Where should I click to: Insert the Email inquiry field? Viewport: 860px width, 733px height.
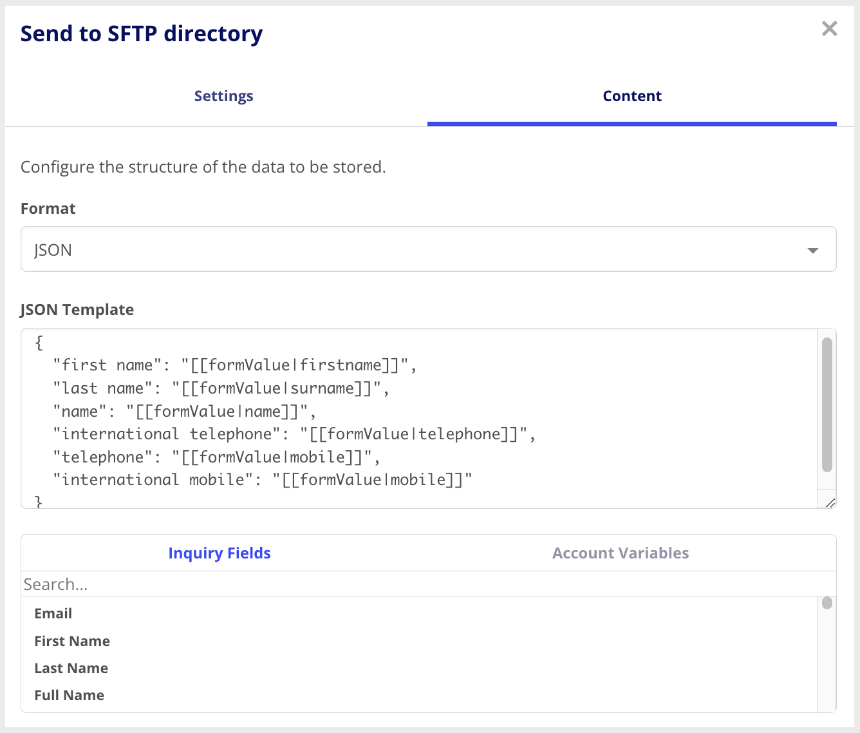point(53,614)
